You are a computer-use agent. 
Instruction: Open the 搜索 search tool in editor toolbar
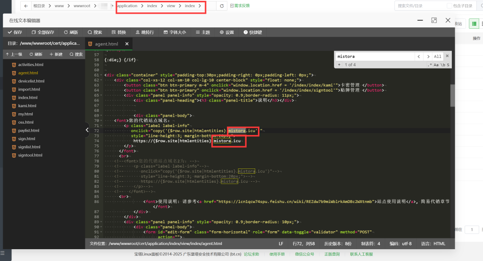pos(95,33)
